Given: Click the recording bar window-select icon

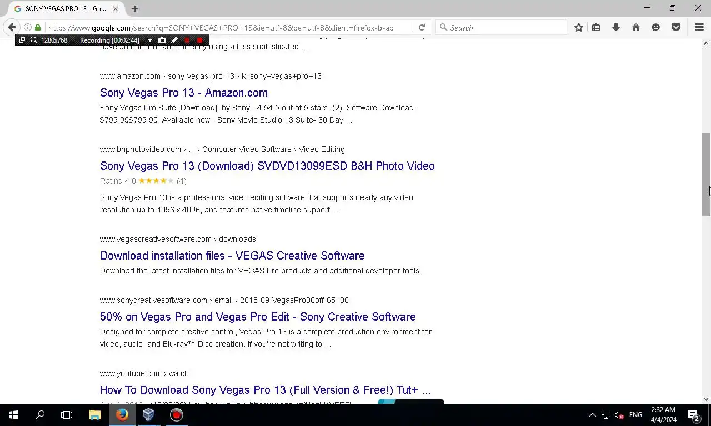Looking at the screenshot, I should [x=22, y=40].
